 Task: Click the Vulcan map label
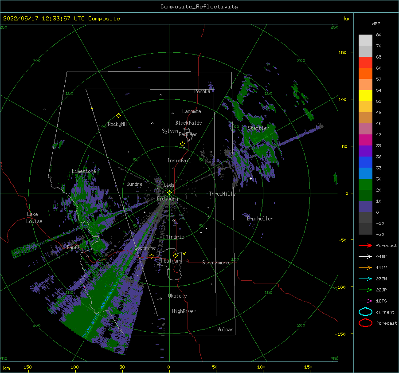(x=225, y=330)
